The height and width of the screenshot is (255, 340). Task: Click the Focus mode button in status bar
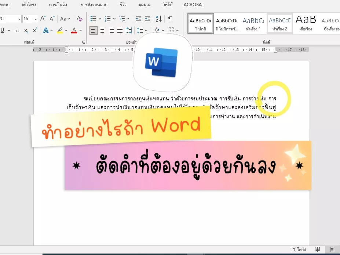point(297,250)
